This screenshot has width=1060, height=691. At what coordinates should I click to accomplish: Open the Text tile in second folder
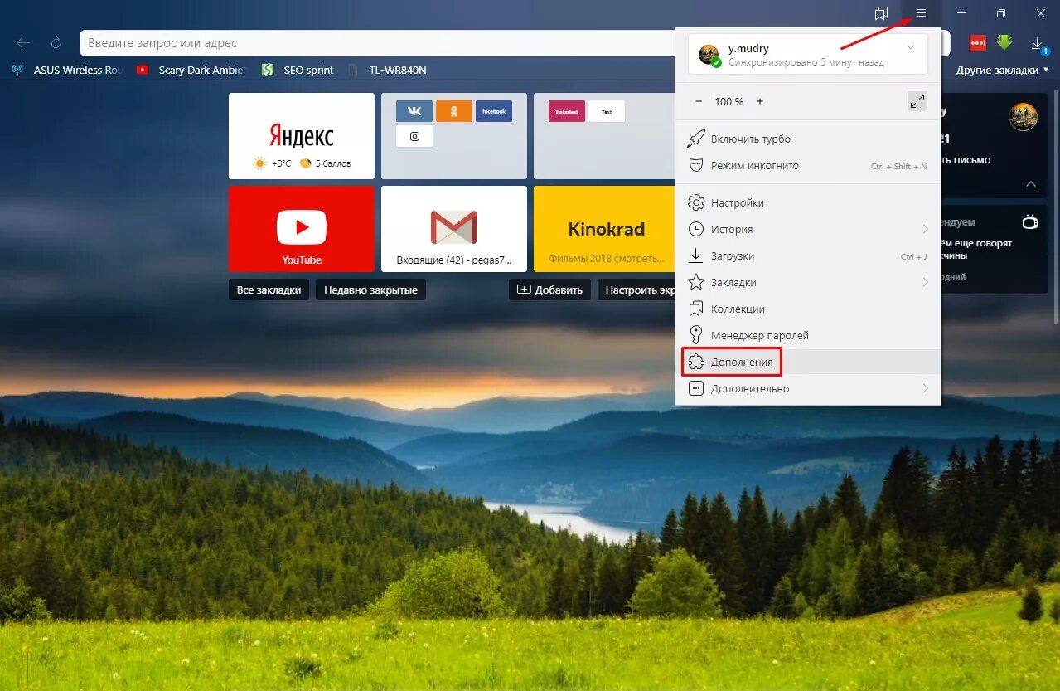click(x=607, y=111)
